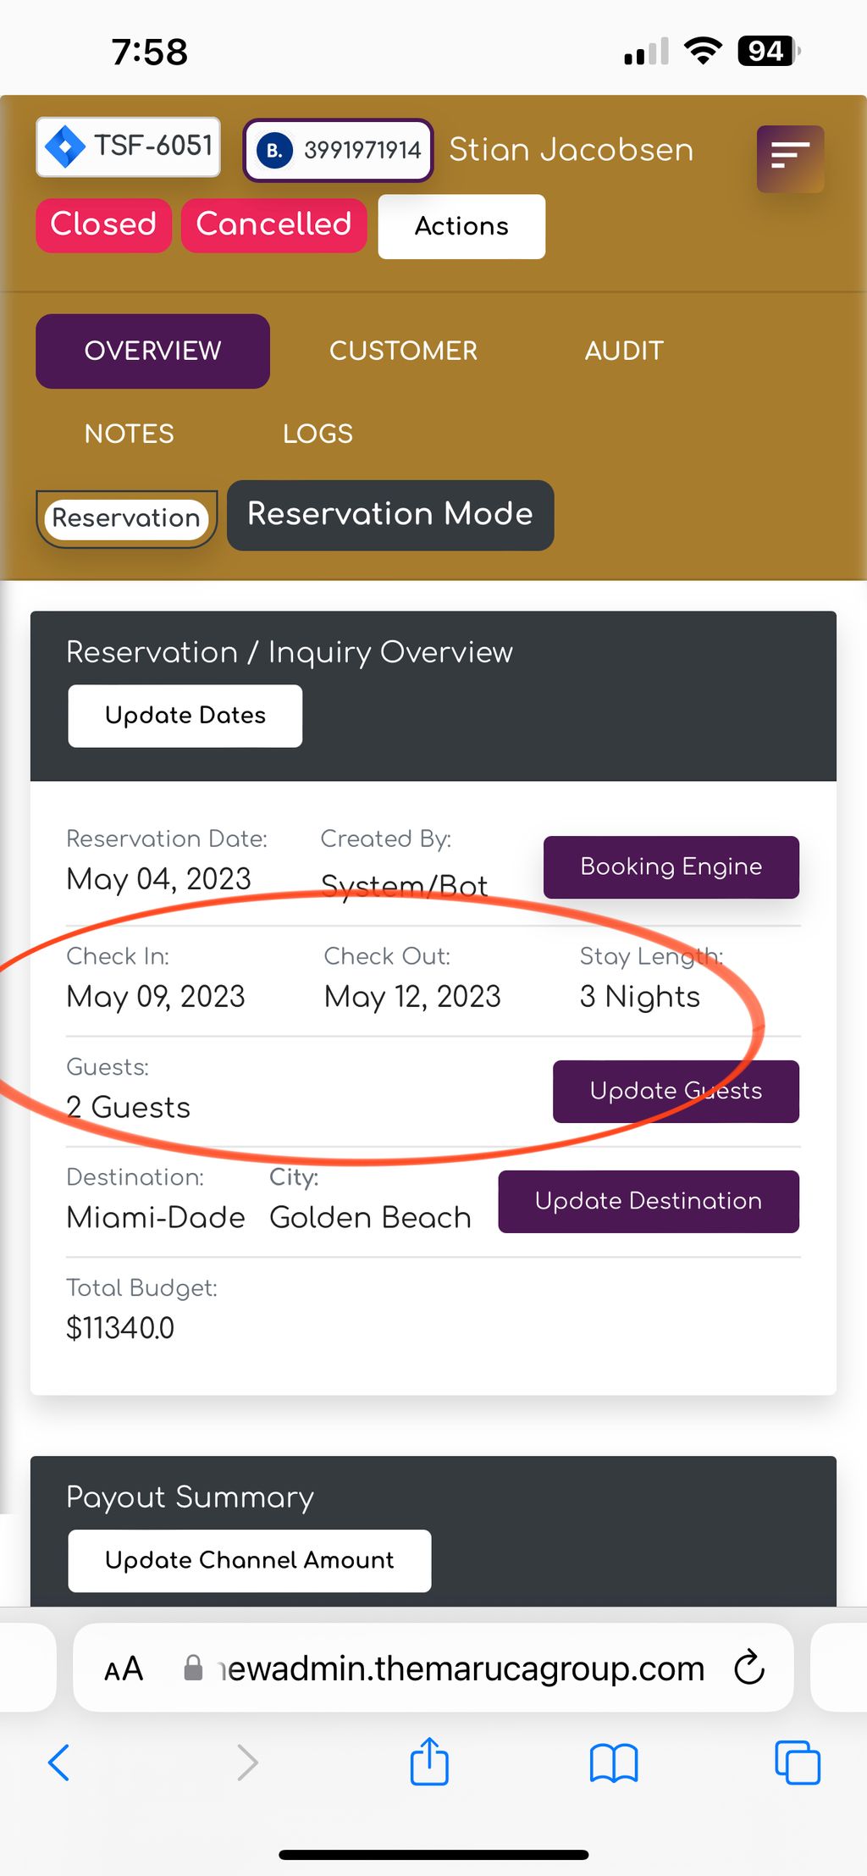The image size is (867, 1876).
Task: Switch to the AUDIT tab
Action: tap(624, 351)
